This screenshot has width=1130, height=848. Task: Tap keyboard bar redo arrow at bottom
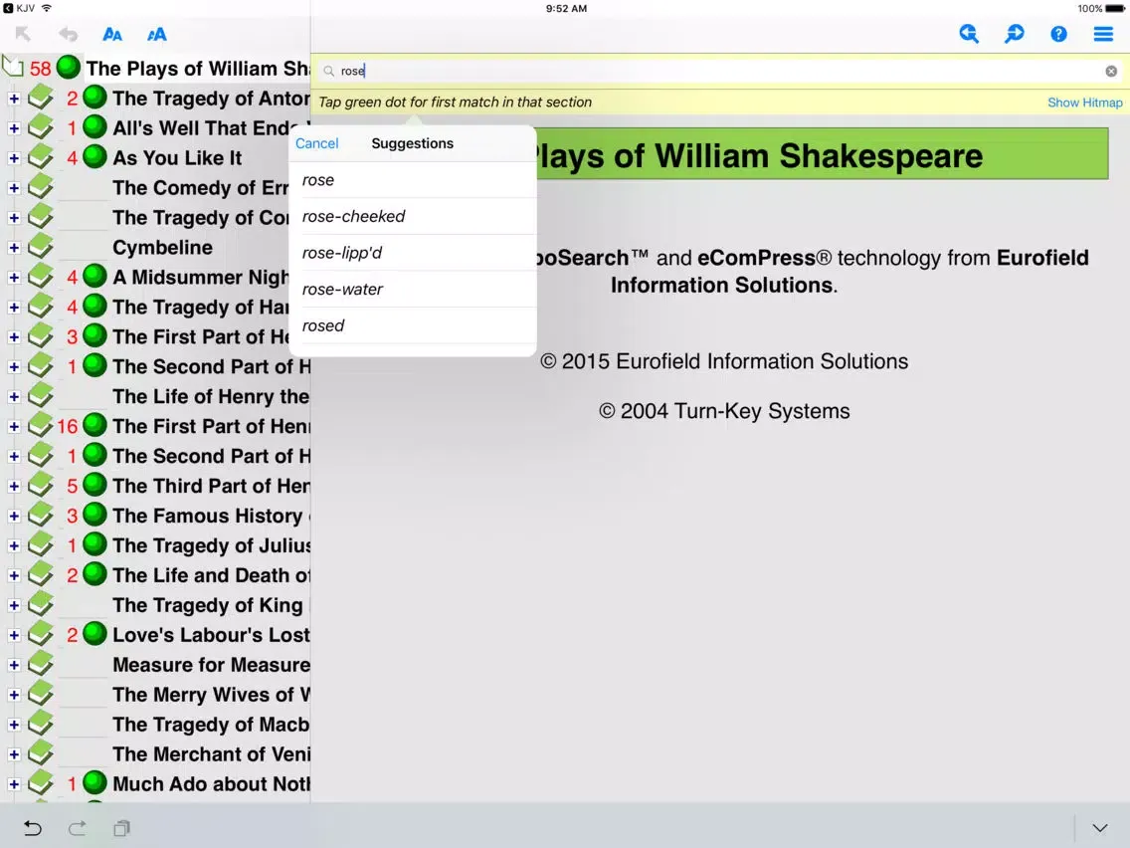click(x=78, y=828)
